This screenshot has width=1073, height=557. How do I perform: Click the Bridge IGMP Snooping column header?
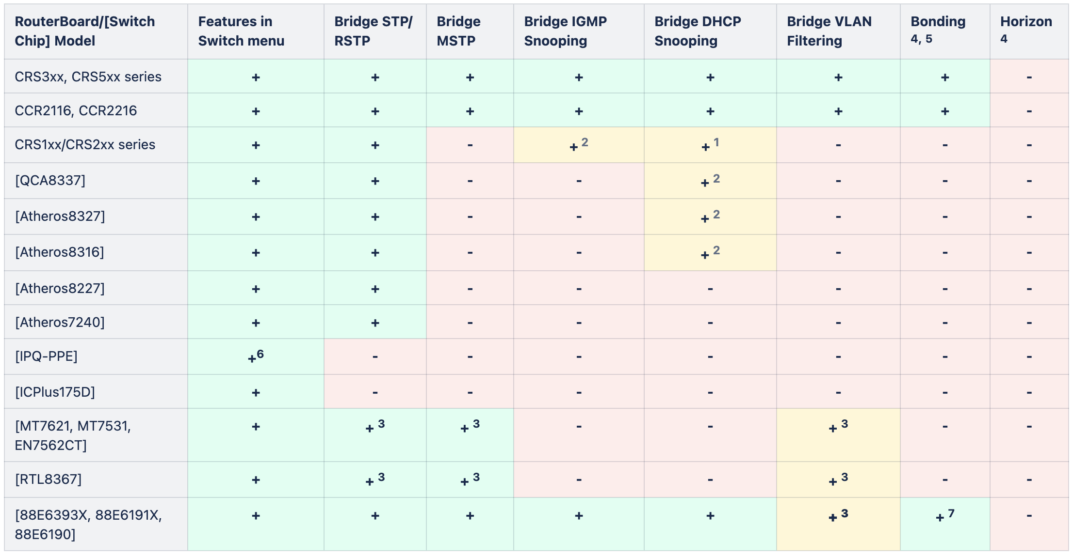[565, 31]
